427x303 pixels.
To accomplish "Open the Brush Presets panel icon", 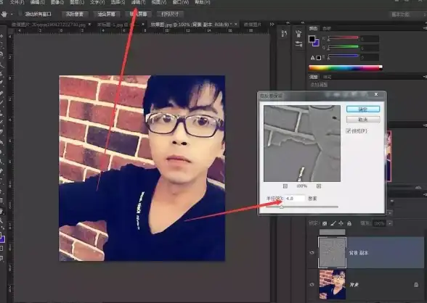I will [x=298, y=34].
